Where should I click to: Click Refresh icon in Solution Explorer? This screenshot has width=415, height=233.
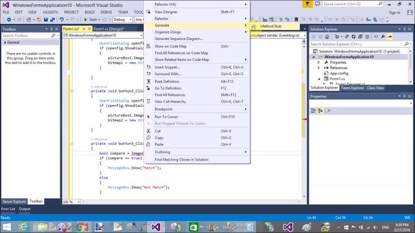(353, 37)
